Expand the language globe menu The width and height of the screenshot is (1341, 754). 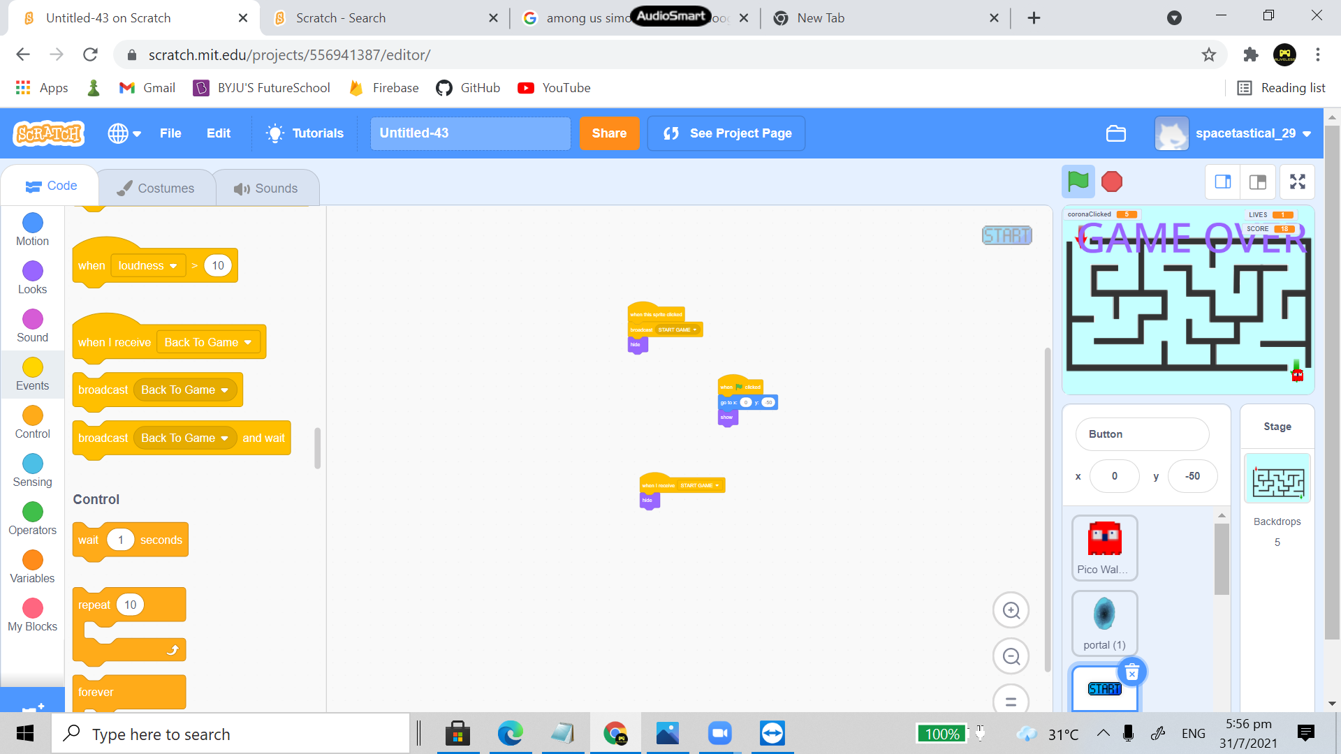pos(124,133)
